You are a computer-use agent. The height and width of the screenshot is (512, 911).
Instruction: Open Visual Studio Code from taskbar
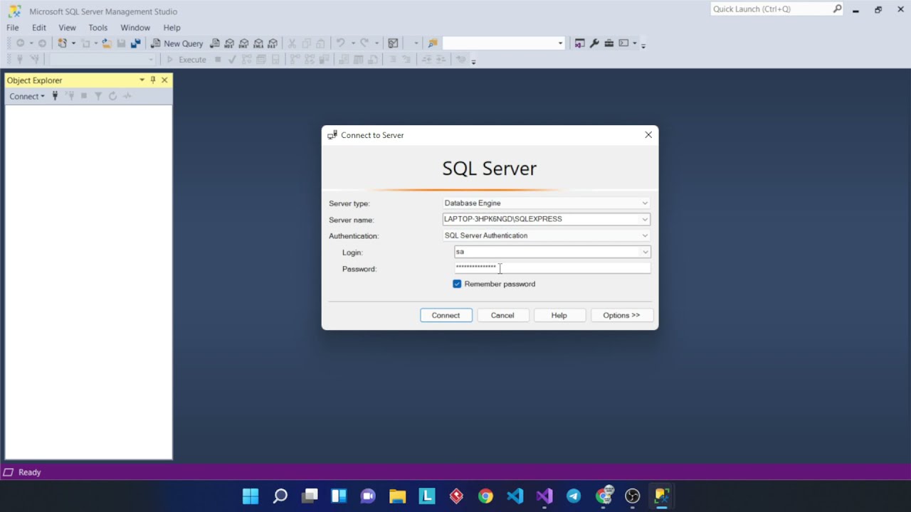(x=515, y=496)
